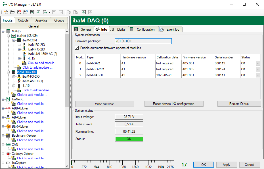This screenshot has width=264, height=169.
Task: Click the green left arrow toolbar icon
Action: click(84, 12)
